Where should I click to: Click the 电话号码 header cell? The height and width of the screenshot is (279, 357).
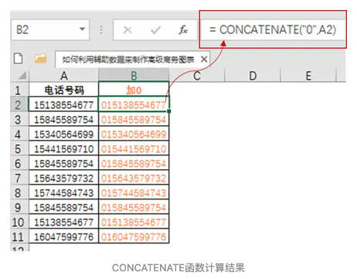pyautogui.click(x=64, y=90)
